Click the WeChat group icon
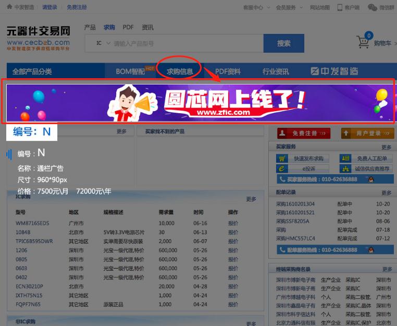Viewport: 397px width, 326px height. tap(372, 8)
